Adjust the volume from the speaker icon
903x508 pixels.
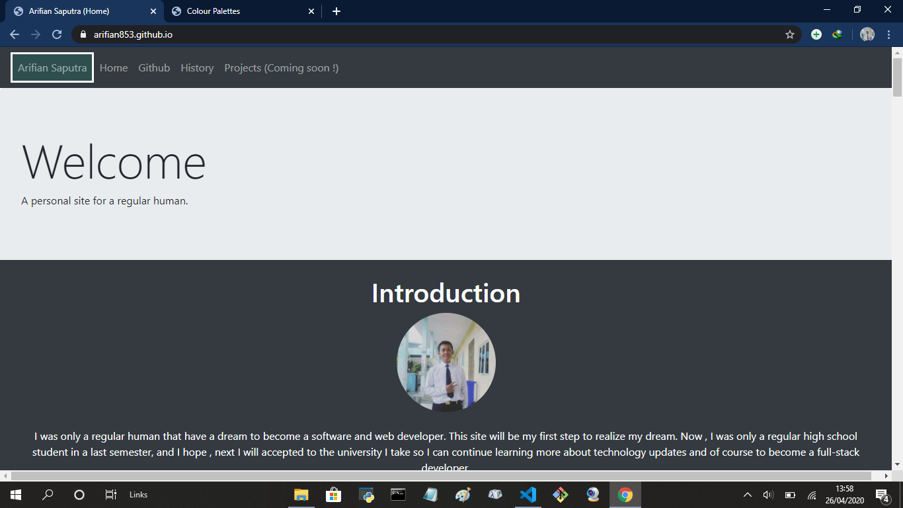pos(768,495)
